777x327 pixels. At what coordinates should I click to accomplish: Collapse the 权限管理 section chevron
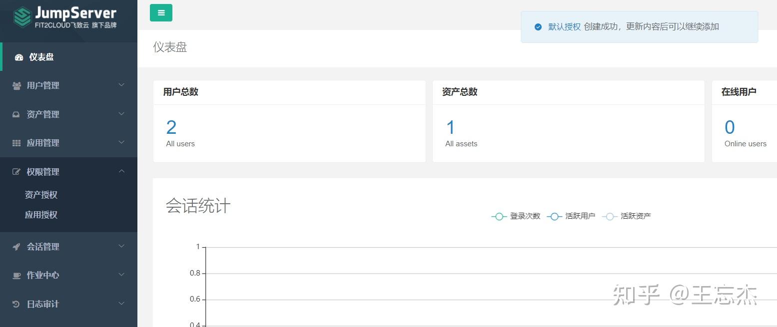pos(121,171)
